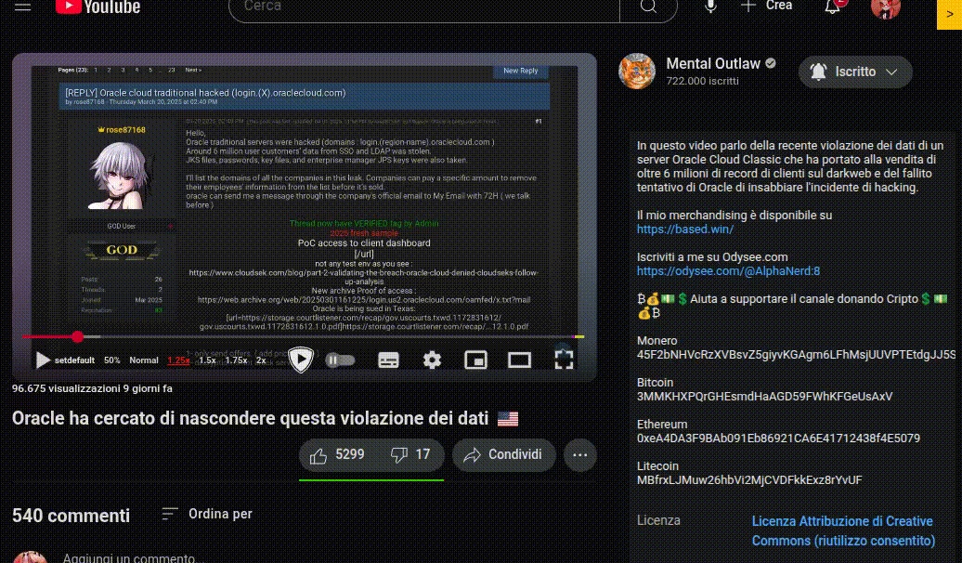This screenshot has height=563, width=962.
Task: Click the Bitcoin address text
Action: coord(764,396)
